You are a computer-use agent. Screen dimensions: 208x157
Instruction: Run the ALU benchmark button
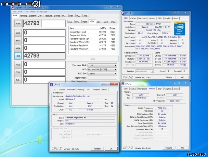point(18,33)
